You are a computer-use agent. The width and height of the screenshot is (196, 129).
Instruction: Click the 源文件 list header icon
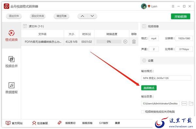pyautogui.click(x=25, y=26)
